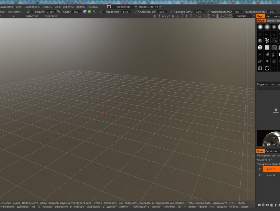Click CLOSE in the texture editor panel
The width and height of the screenshot is (280, 211).
click(x=276, y=111)
